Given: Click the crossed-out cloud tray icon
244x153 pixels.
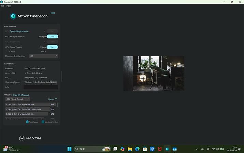Looking at the screenshot, I should coord(202,149).
